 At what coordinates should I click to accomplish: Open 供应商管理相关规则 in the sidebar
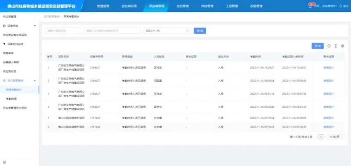[x=15, y=108]
